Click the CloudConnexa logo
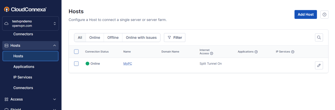335x110 pixels. (26, 9)
